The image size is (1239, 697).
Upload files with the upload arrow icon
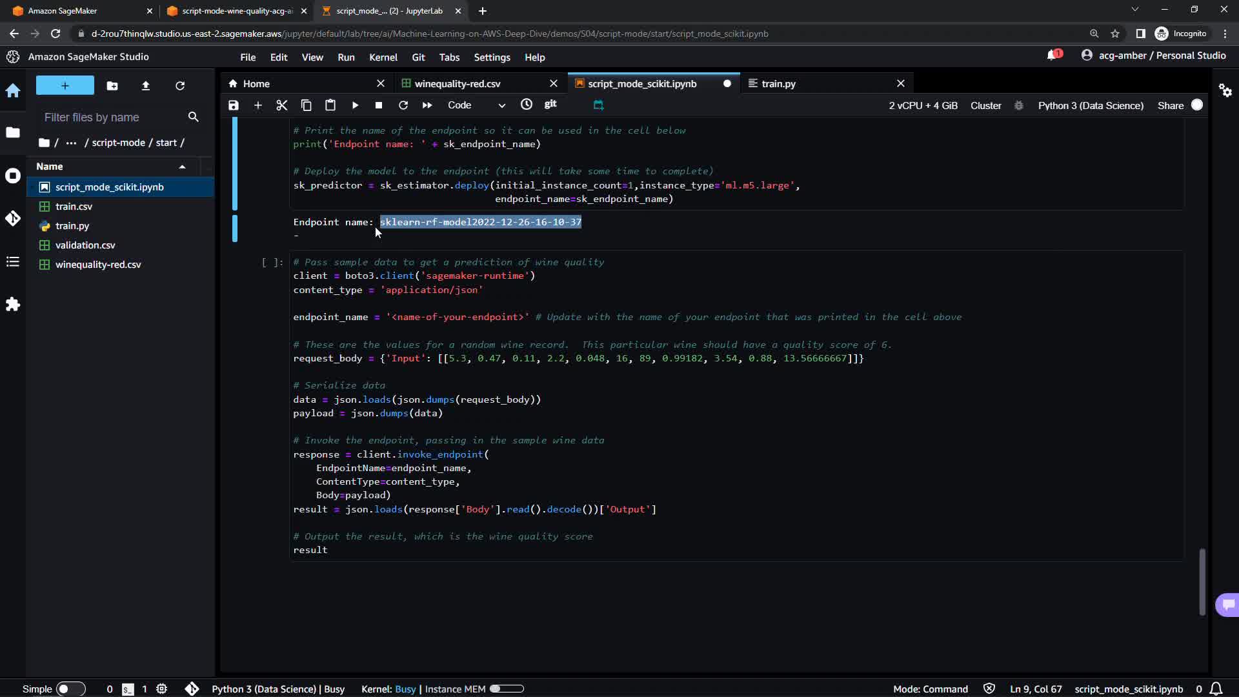(146, 86)
